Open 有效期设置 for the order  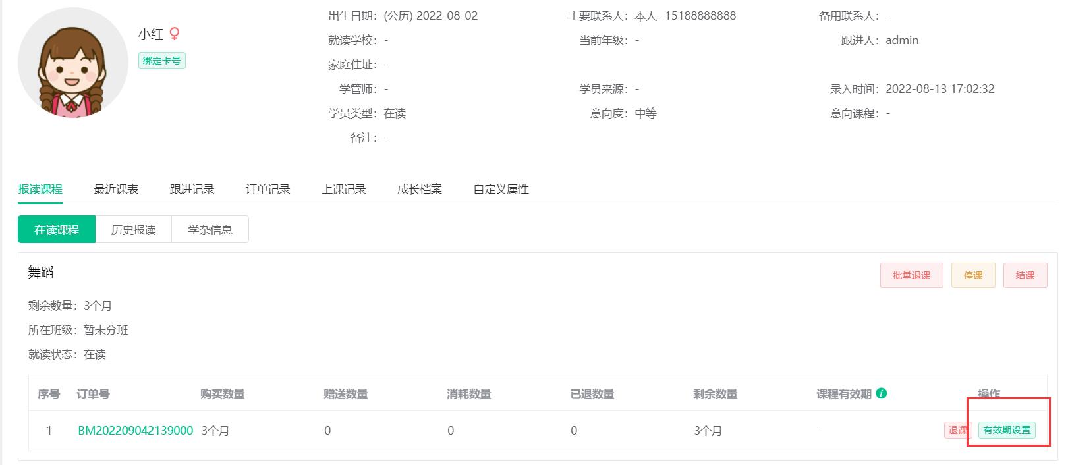[1006, 431]
